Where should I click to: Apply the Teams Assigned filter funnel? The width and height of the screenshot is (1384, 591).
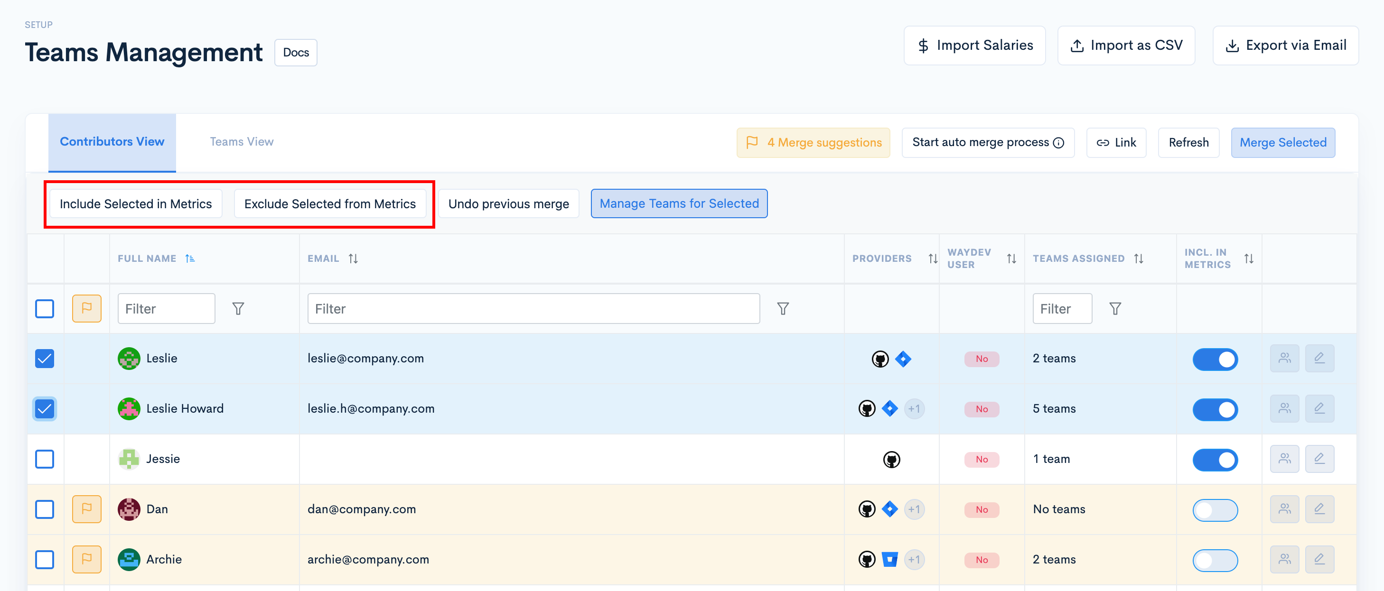pos(1115,309)
